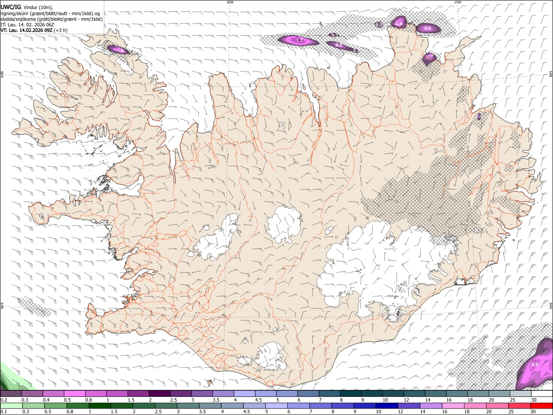
Task: Click the '20W' longitude label
Action: (x=230, y=2)
